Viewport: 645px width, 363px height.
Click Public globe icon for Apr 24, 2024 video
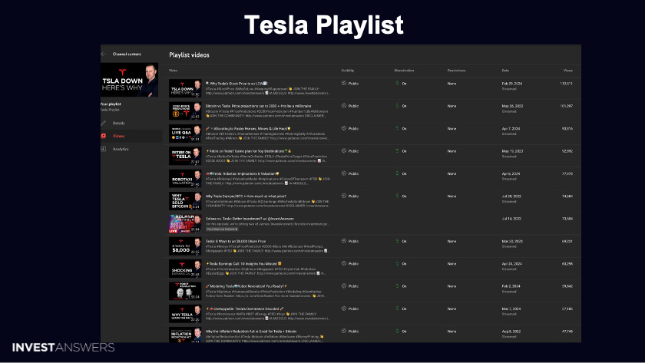(344, 263)
